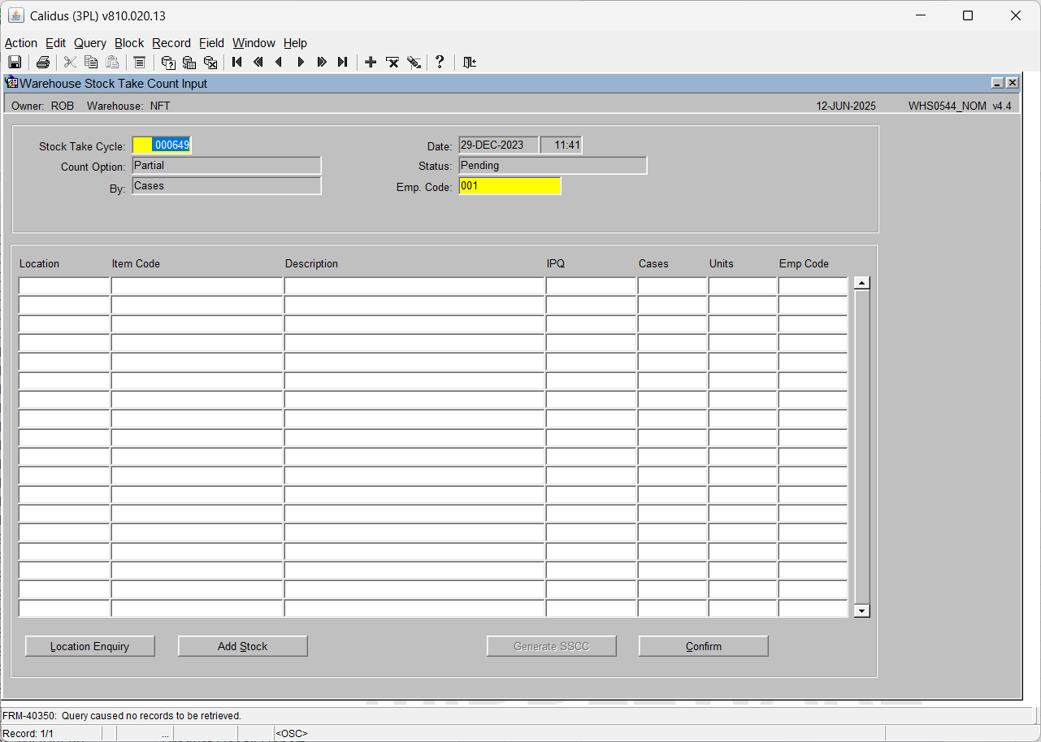Open the Record menu
This screenshot has height=742, width=1041.
pos(171,43)
